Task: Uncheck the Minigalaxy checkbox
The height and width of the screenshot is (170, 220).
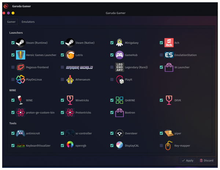Action: click(112, 42)
